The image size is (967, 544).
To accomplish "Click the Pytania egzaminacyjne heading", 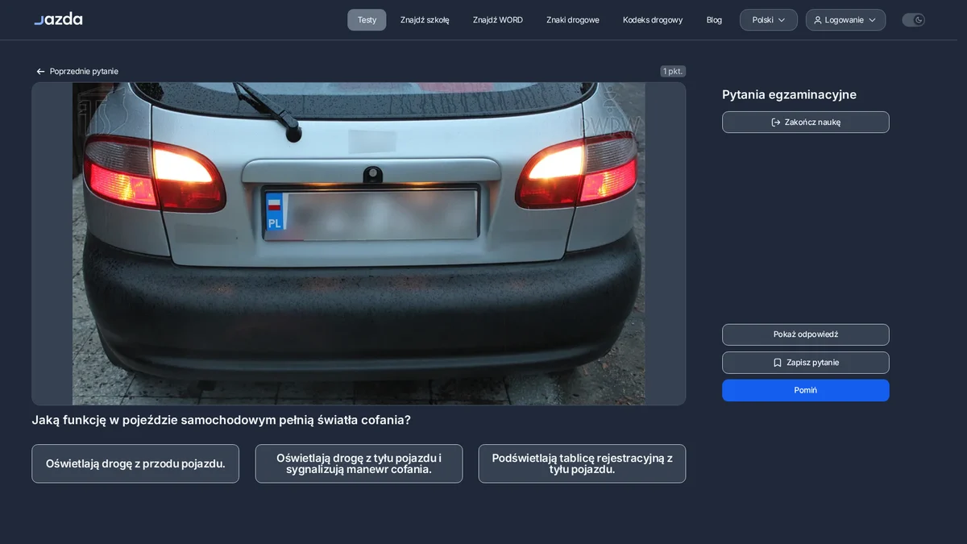I will 789,95.
